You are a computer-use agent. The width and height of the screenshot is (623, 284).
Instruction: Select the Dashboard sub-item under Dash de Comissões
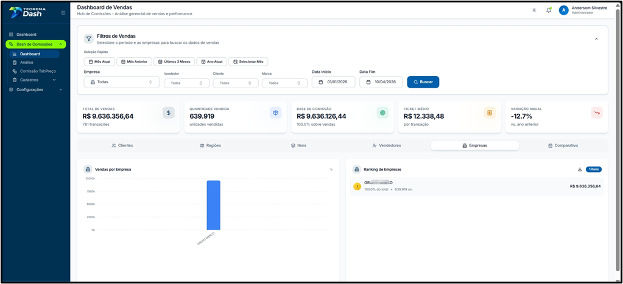click(33, 54)
